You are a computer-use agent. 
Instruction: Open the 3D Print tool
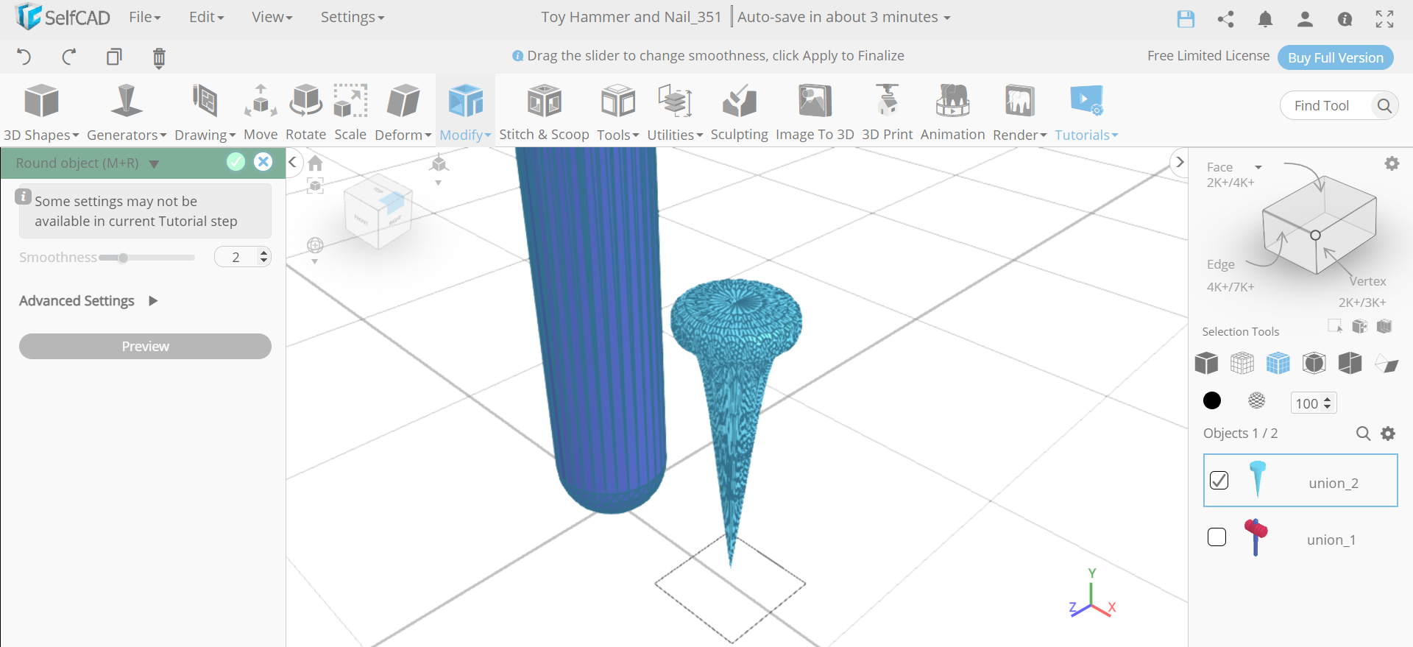pyautogui.click(x=887, y=113)
